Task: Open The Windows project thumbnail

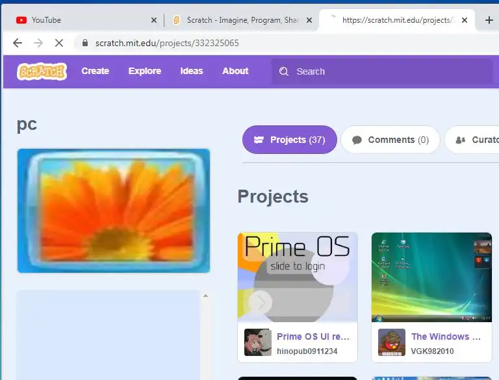Action: (431, 277)
